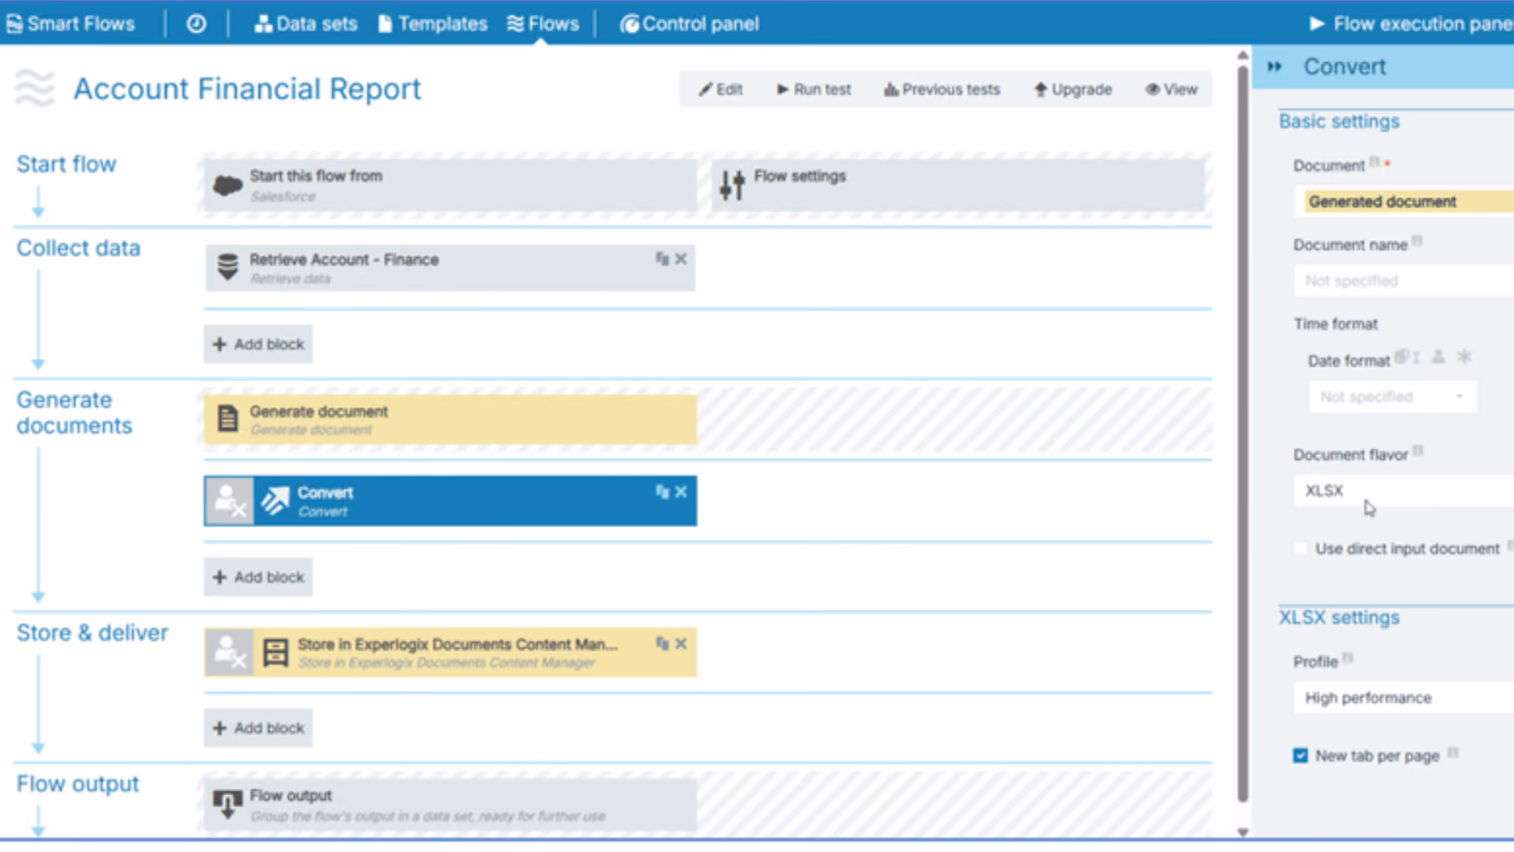The image size is (1514, 852).
Task: Click the Run test button
Action: click(x=814, y=89)
